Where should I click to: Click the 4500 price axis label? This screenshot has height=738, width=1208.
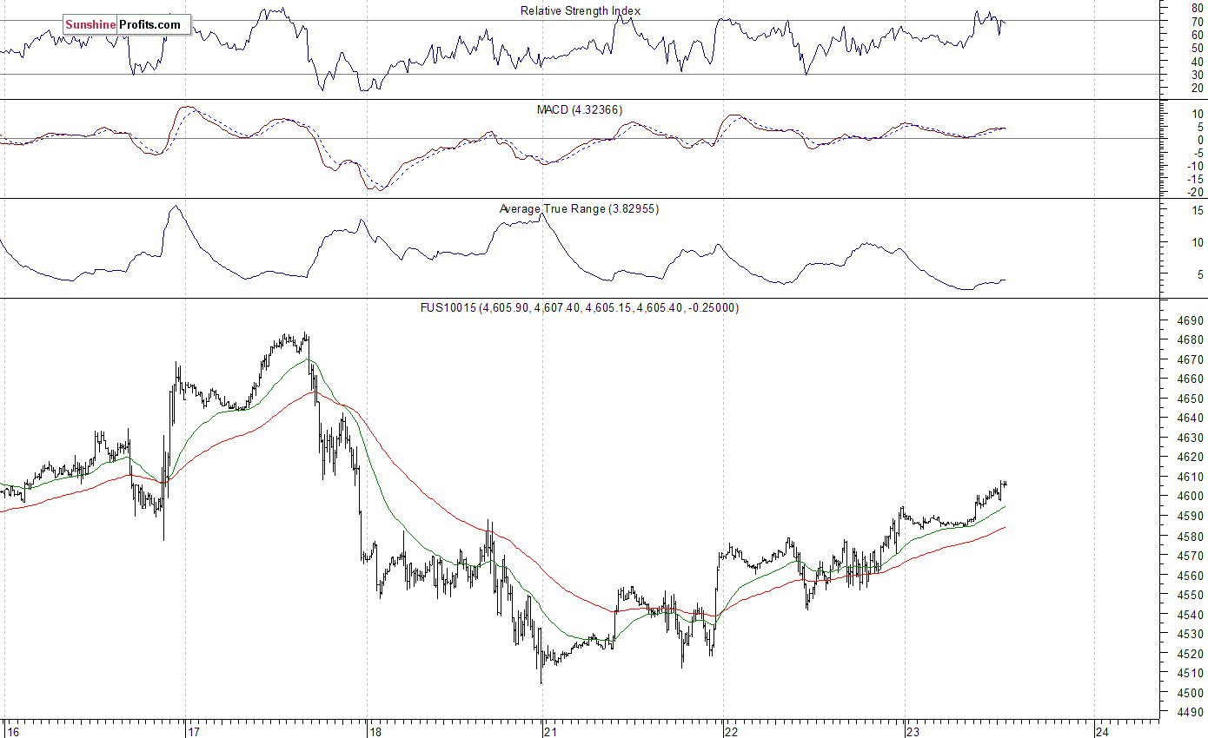(1191, 694)
